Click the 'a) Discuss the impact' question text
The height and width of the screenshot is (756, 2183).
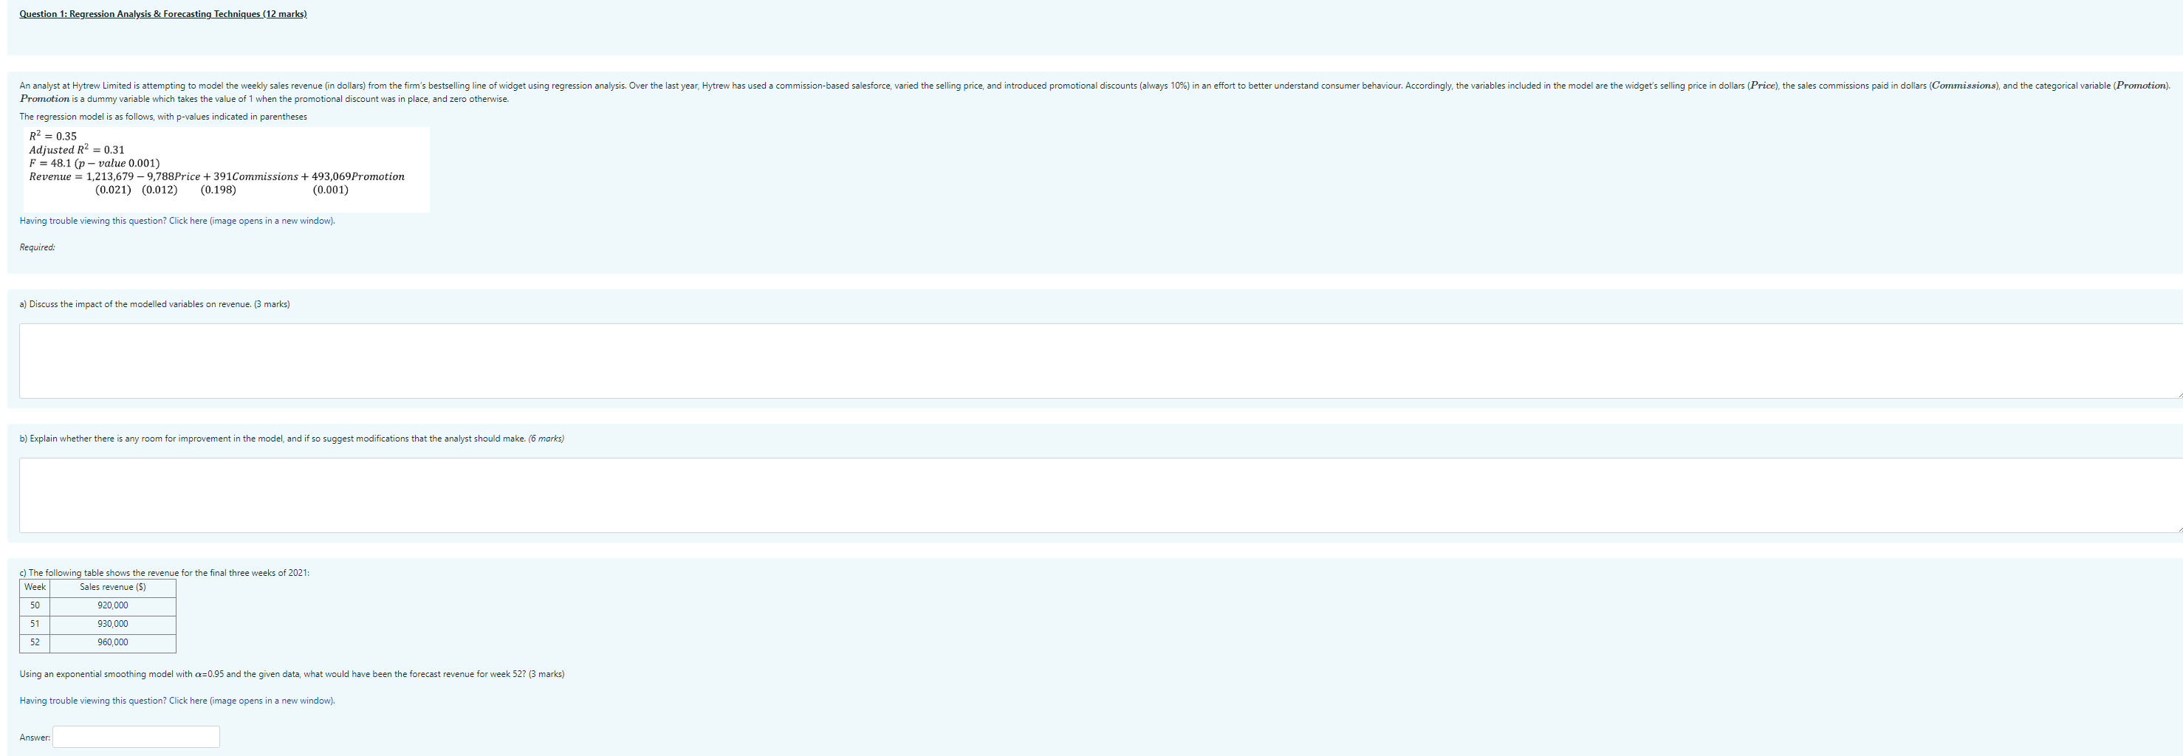(x=154, y=304)
